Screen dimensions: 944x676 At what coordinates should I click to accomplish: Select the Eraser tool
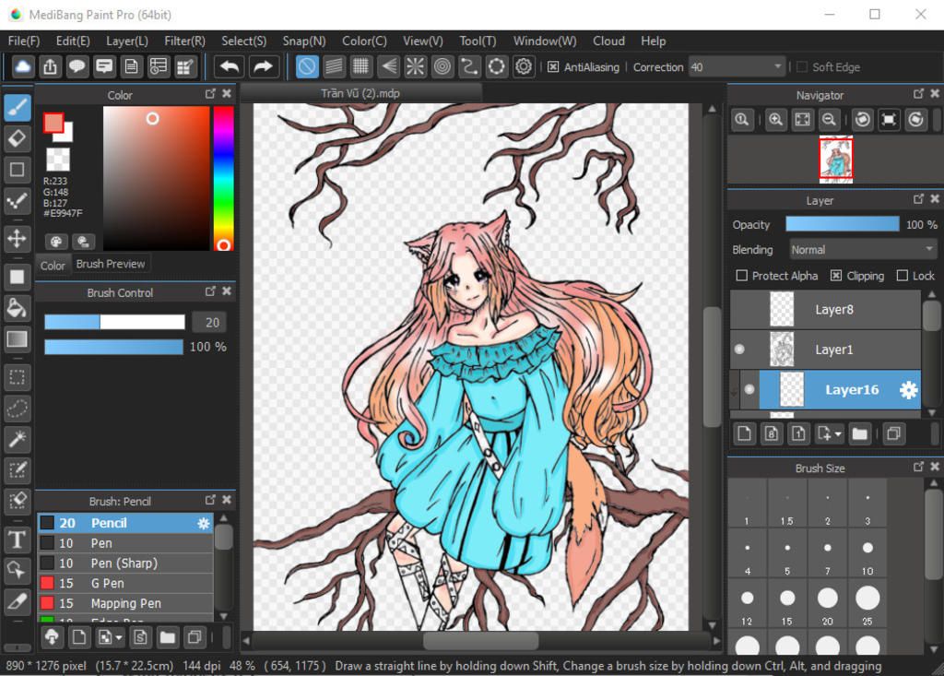coord(17,139)
